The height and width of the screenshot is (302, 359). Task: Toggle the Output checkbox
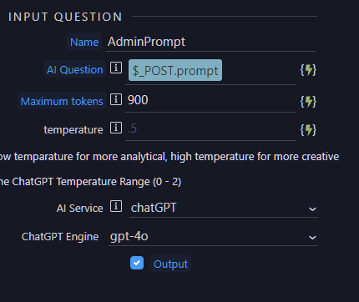tap(137, 263)
